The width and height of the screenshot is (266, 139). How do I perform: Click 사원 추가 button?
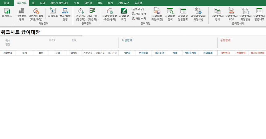point(139,14)
